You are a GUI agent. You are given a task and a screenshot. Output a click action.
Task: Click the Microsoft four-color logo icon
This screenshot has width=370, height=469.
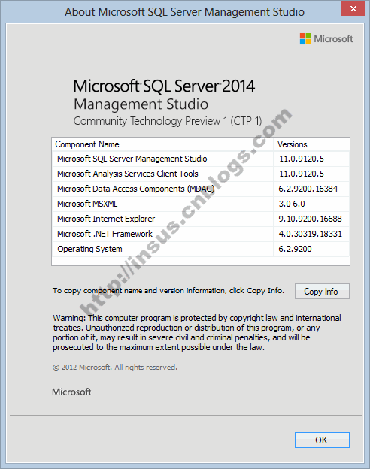(305, 38)
